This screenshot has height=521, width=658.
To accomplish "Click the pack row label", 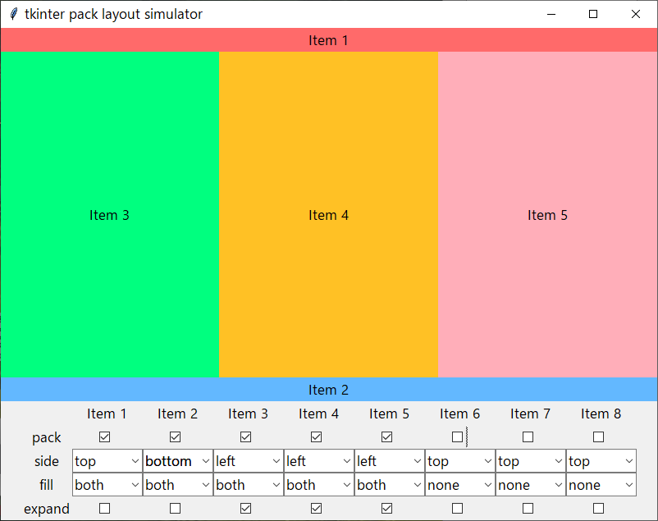I will 47,437.
